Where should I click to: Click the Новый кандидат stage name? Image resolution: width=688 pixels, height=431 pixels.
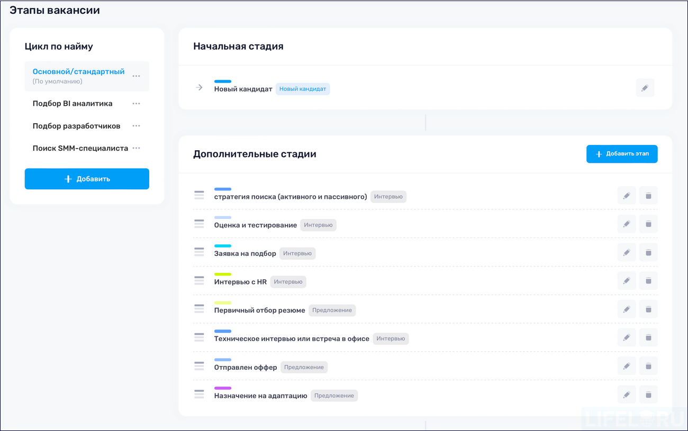[243, 89]
